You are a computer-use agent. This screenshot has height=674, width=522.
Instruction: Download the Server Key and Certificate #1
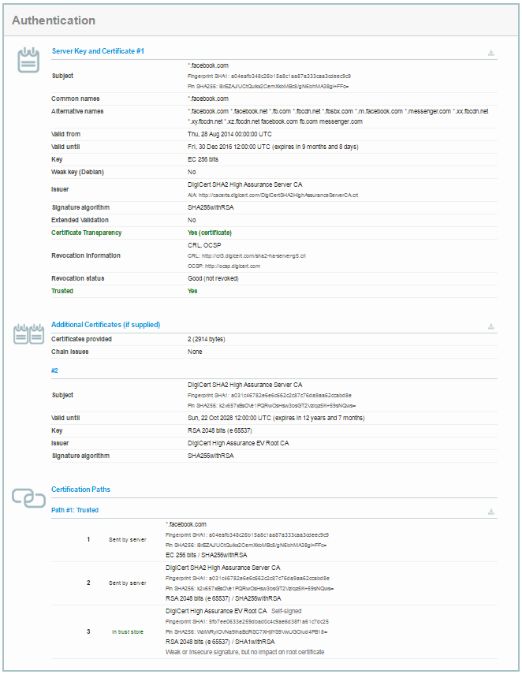491,53
